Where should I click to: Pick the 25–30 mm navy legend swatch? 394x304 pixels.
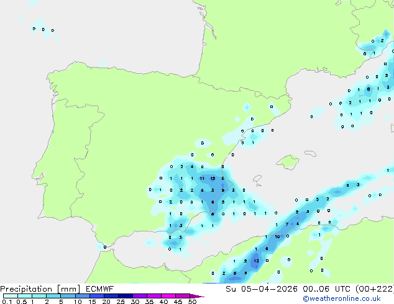click(x=125, y=296)
